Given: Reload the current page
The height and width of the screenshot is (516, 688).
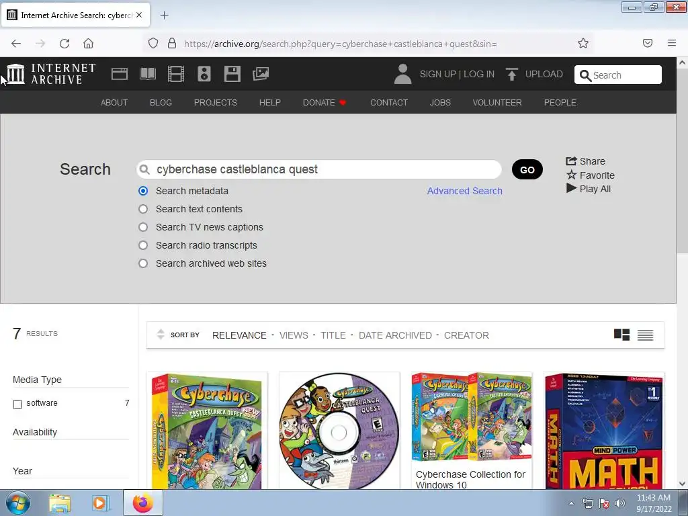Looking at the screenshot, I should [x=64, y=44].
